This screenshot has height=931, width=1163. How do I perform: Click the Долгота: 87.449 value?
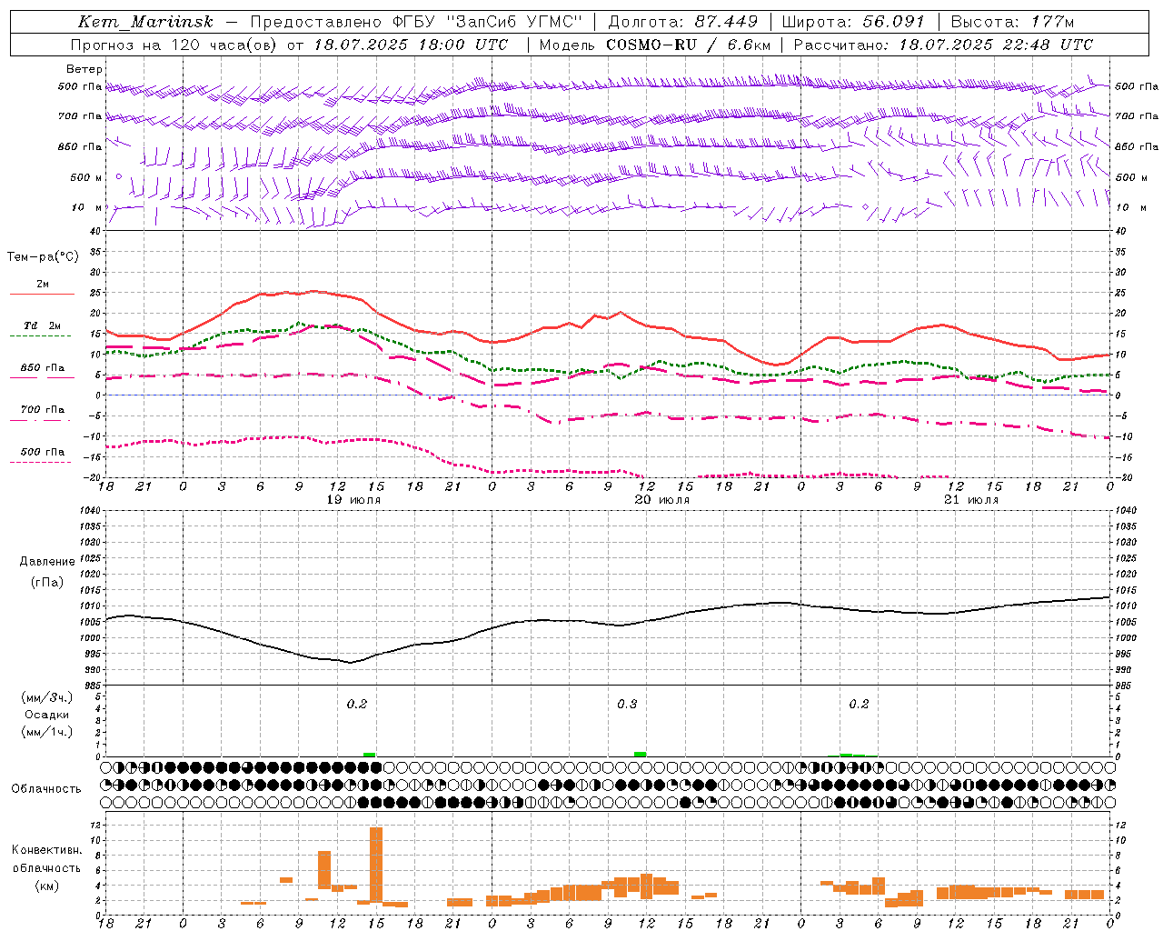pyautogui.click(x=683, y=22)
